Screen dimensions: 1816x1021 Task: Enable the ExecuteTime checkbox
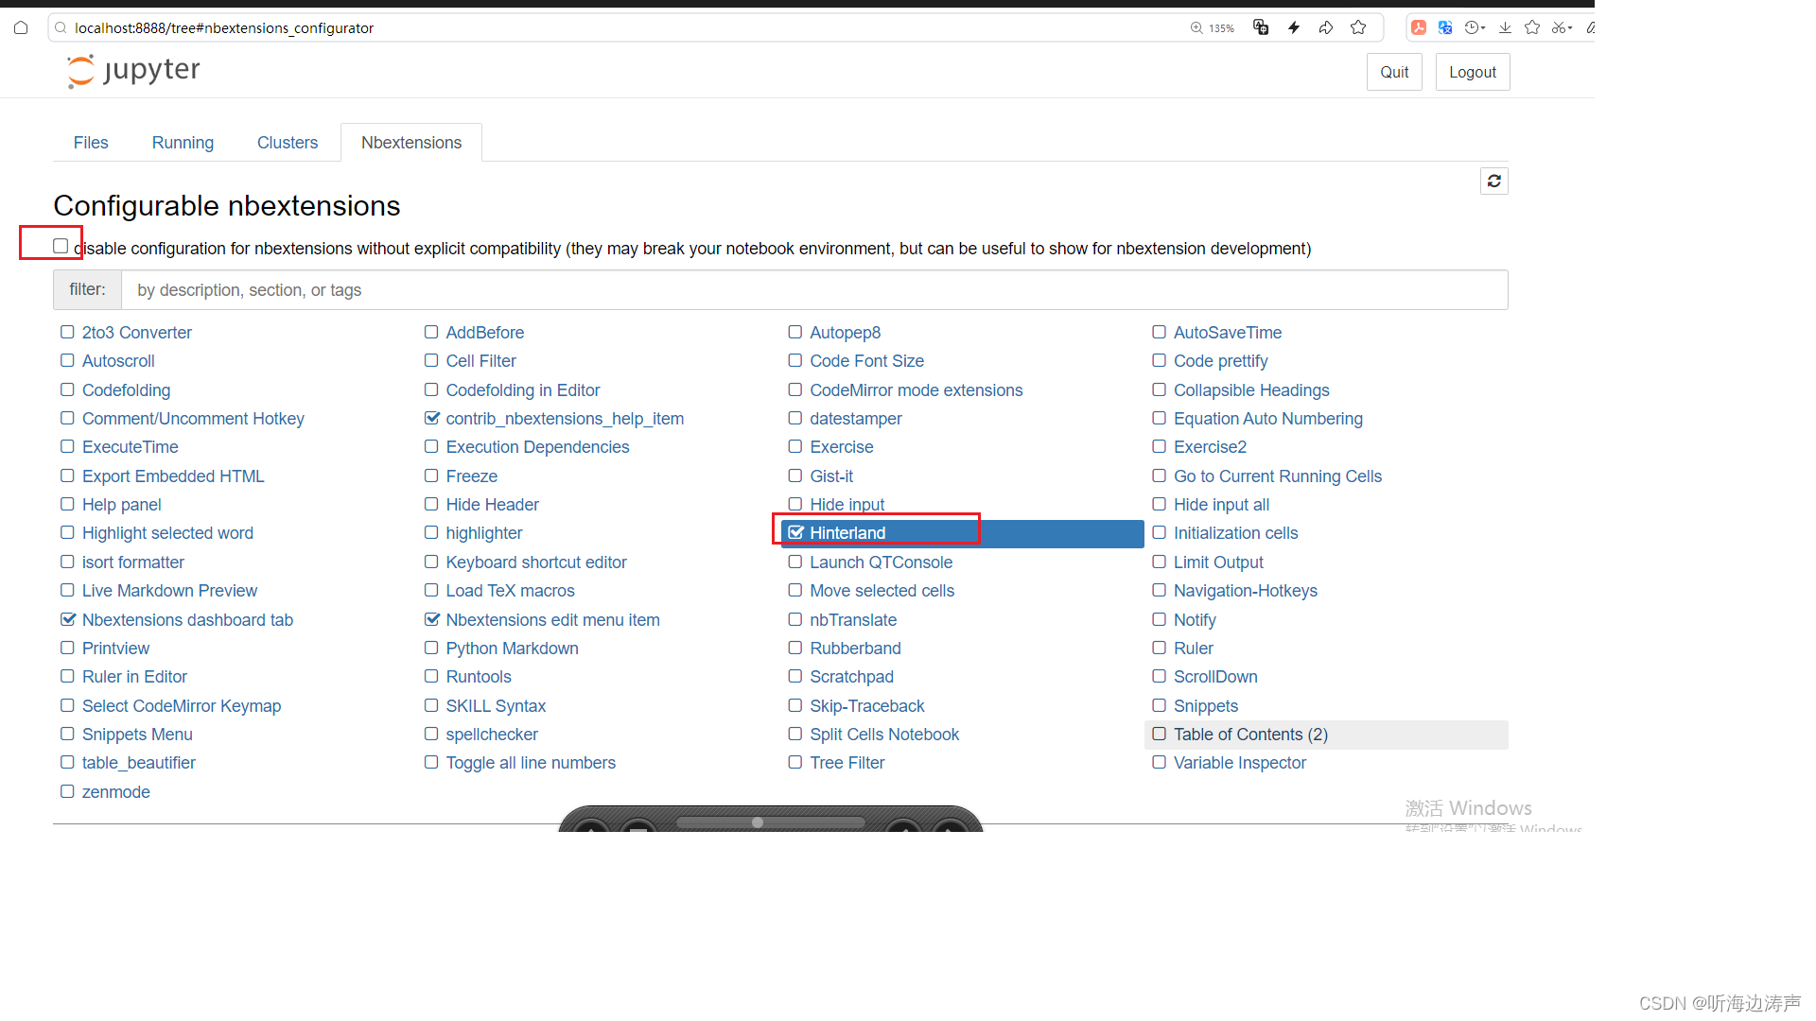coord(67,446)
